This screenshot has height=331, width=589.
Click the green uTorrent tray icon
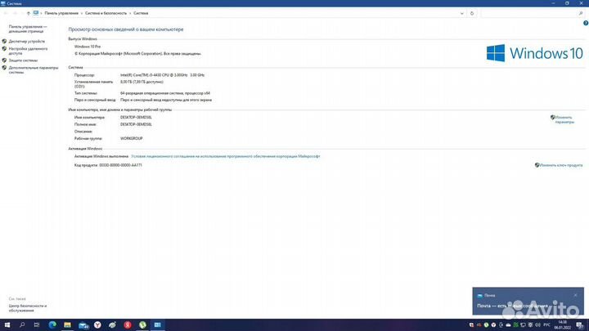click(x=486, y=325)
